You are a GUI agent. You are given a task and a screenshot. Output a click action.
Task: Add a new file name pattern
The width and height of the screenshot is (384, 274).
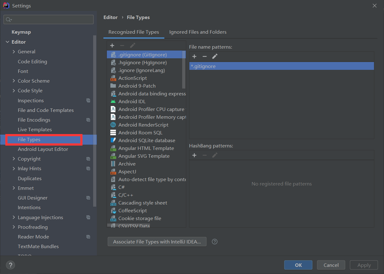coord(194,56)
